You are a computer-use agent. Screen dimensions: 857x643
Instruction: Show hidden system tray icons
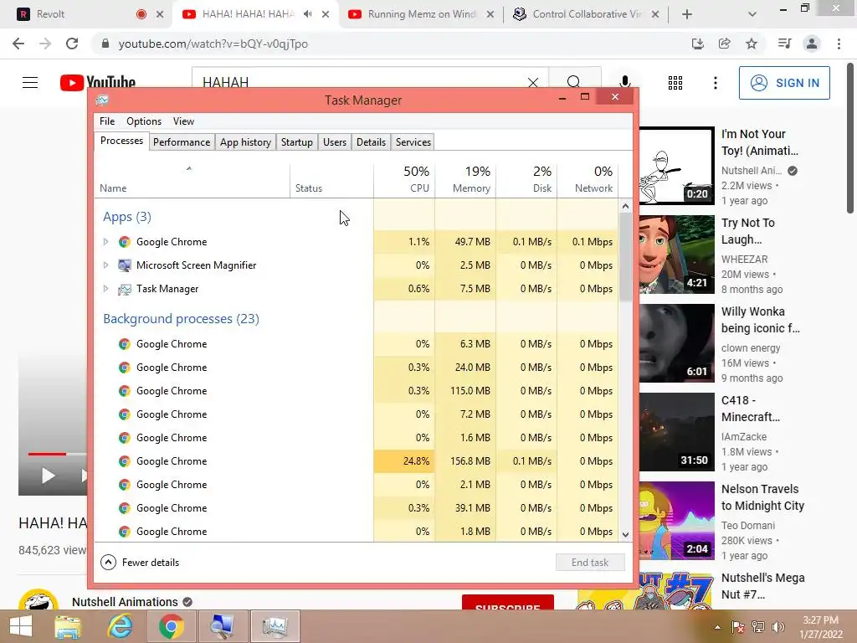(717, 627)
